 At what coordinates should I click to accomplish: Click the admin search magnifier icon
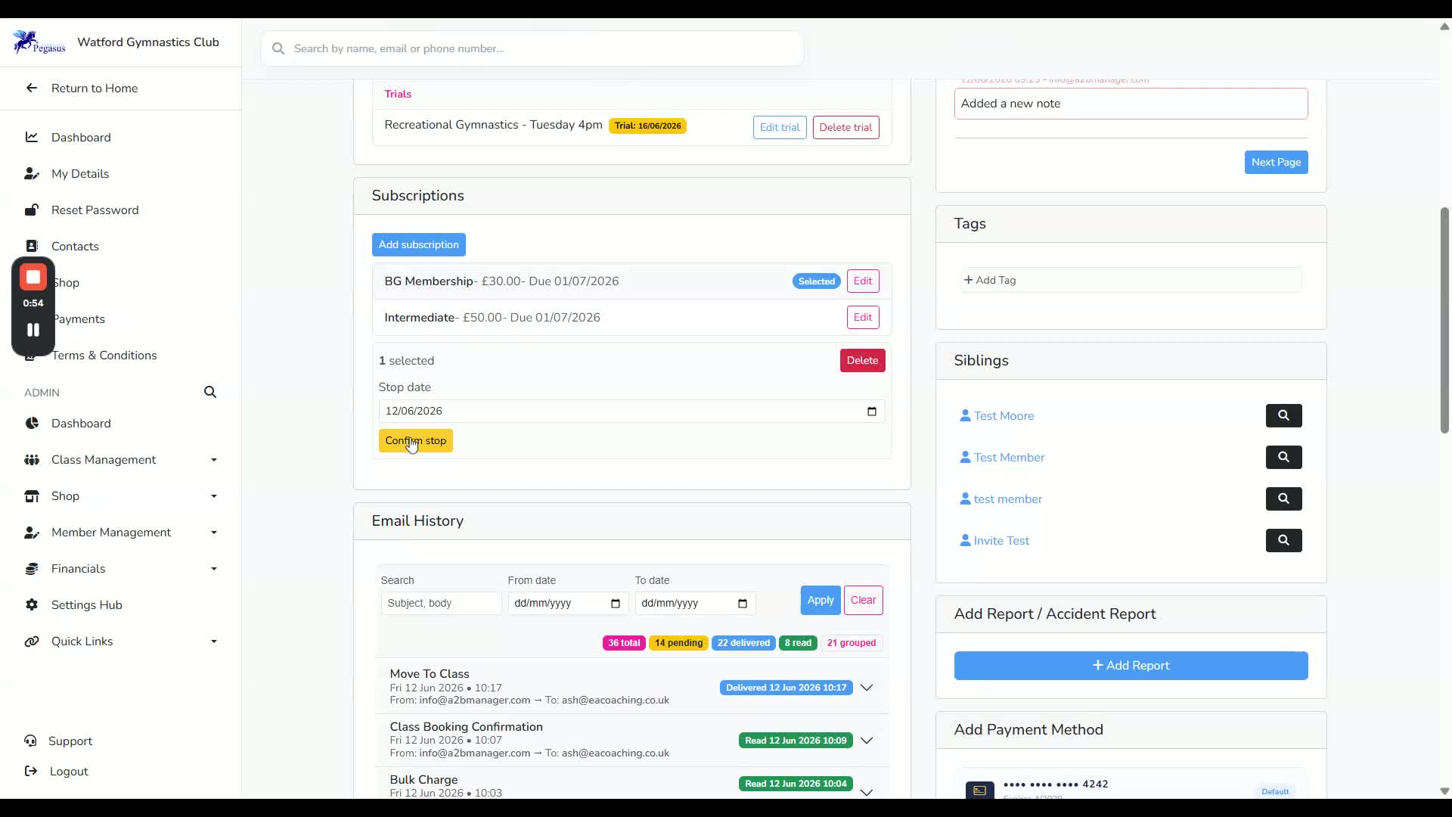pos(210,392)
